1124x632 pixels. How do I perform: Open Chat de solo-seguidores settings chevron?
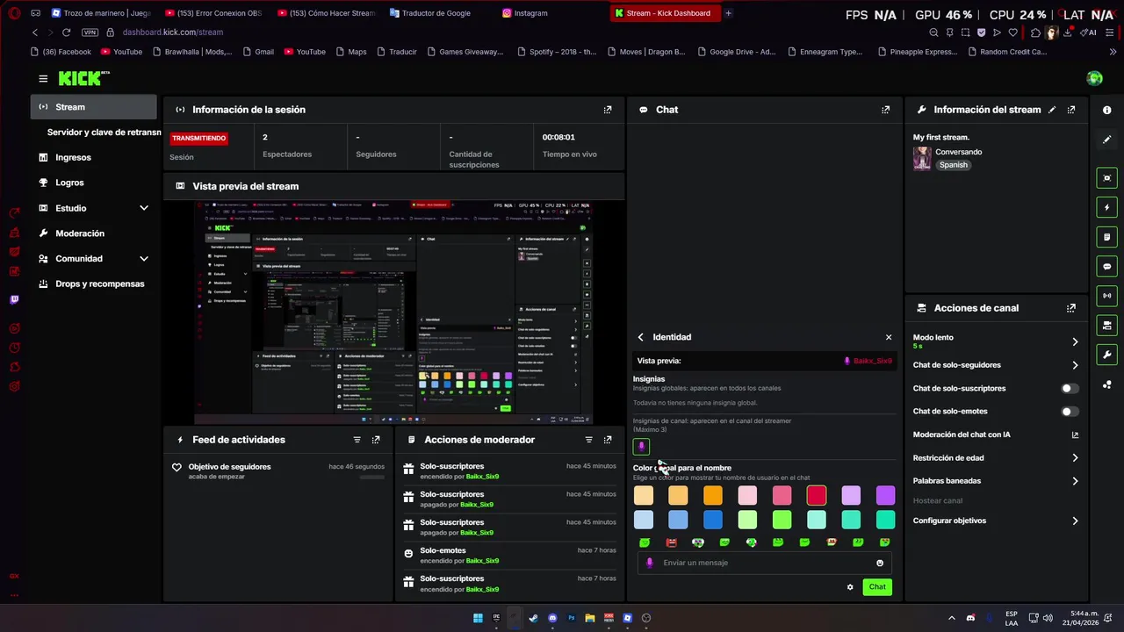pos(1075,365)
